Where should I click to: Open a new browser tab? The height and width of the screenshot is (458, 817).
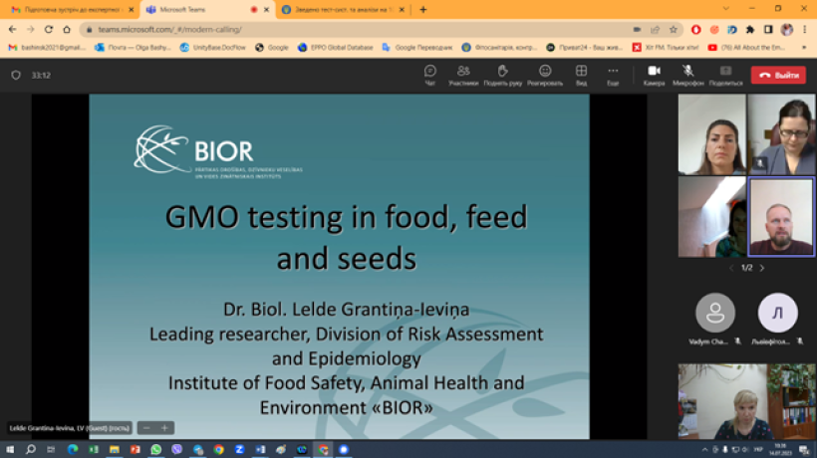[x=423, y=9]
